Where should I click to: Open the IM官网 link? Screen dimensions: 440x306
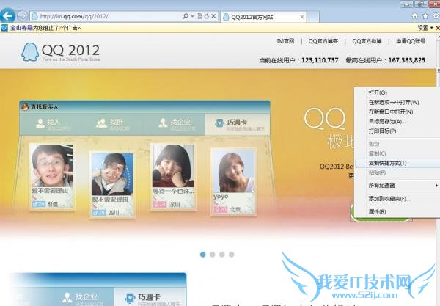(x=285, y=41)
